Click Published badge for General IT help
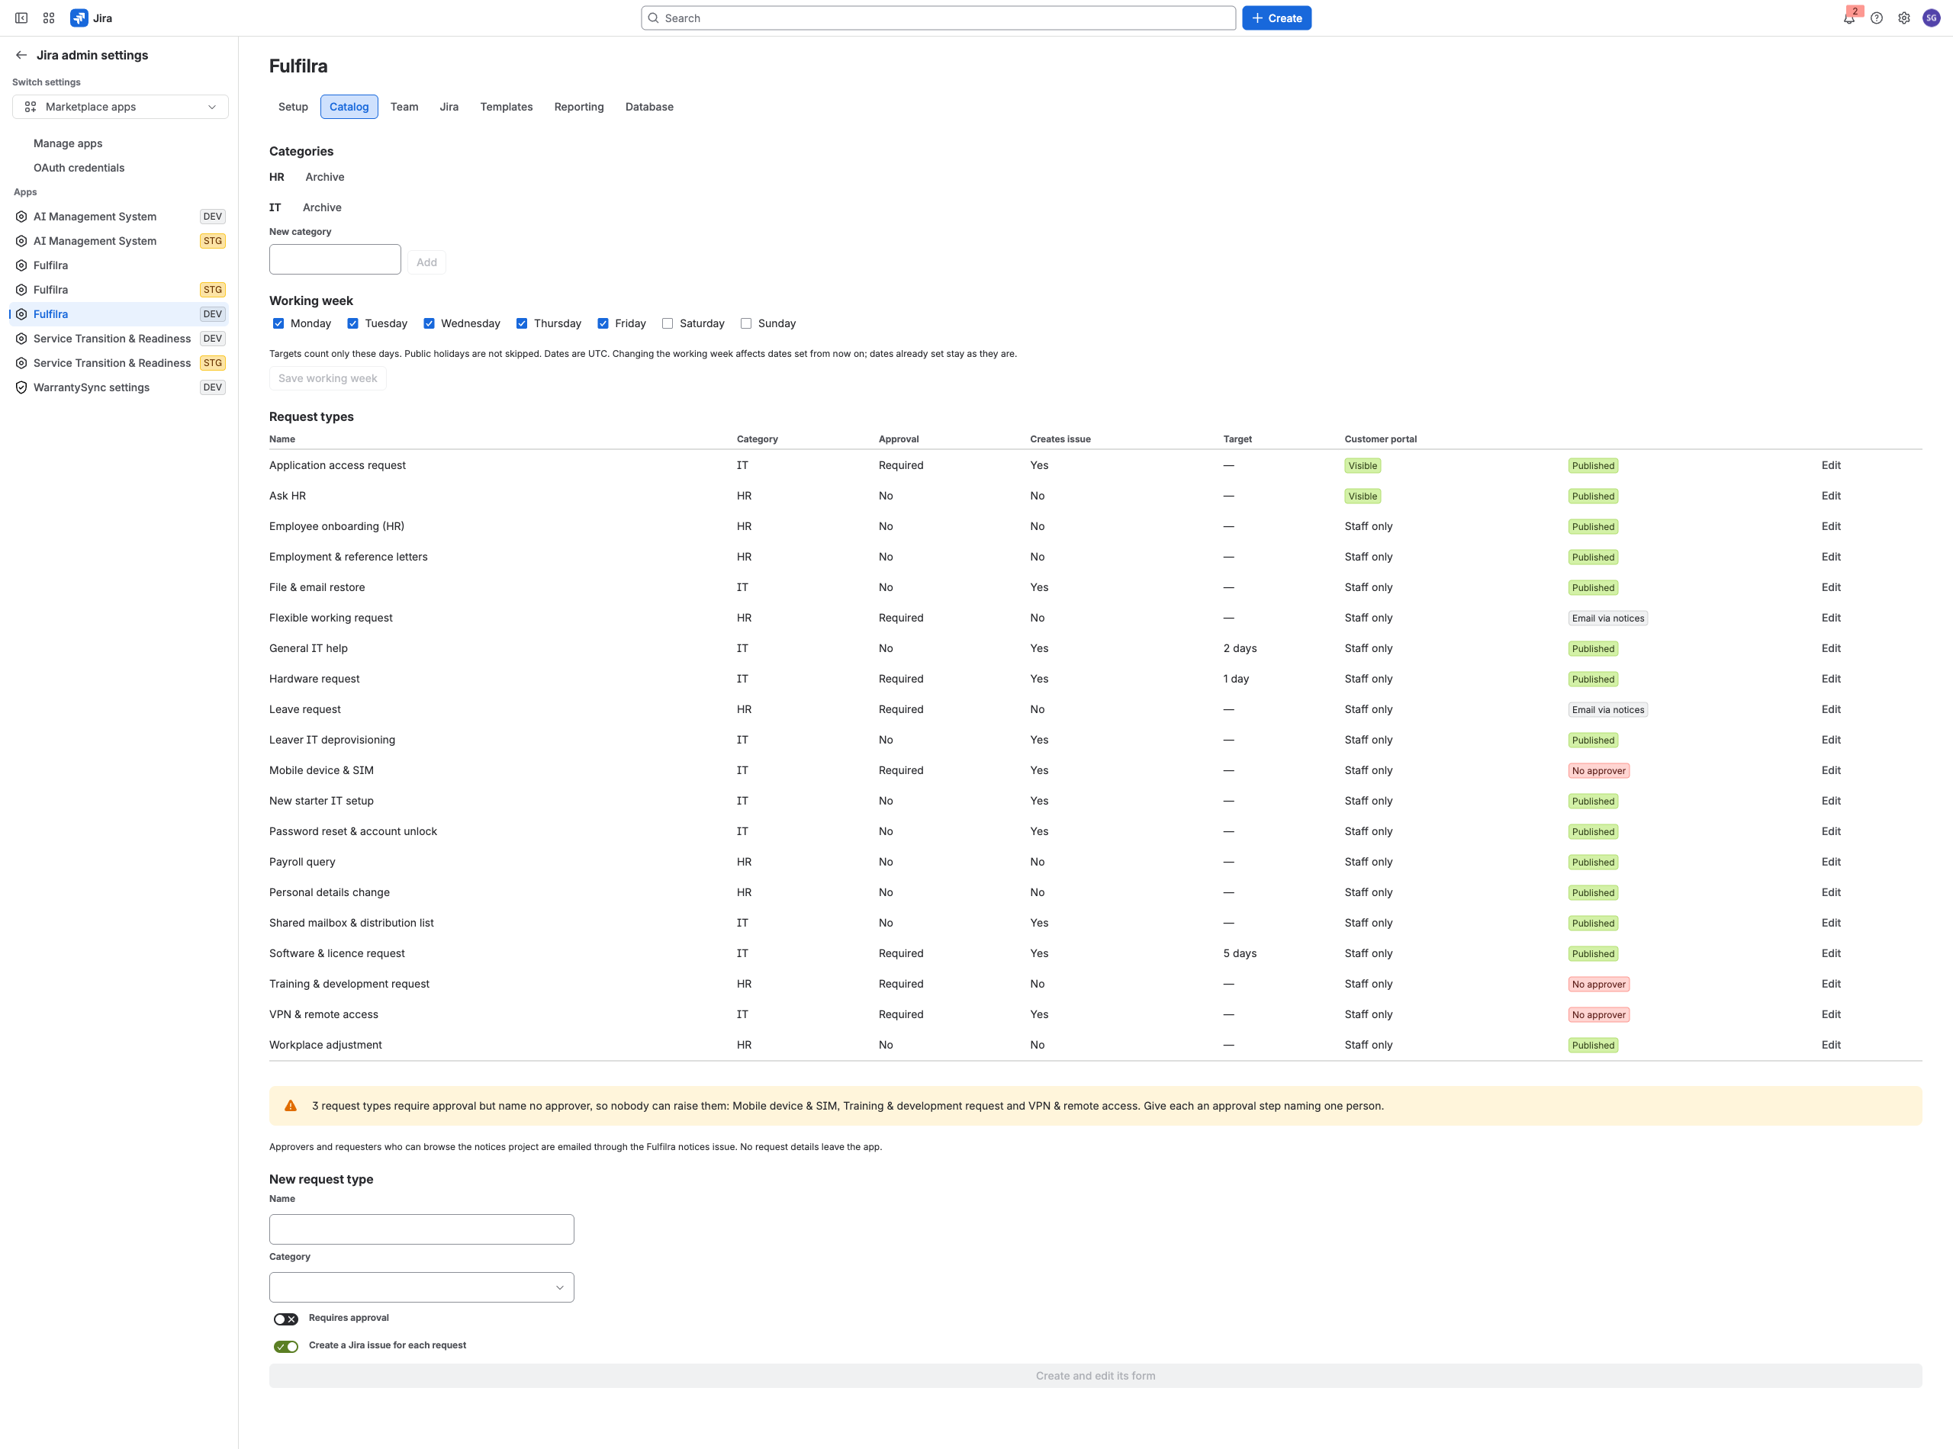 [1593, 649]
